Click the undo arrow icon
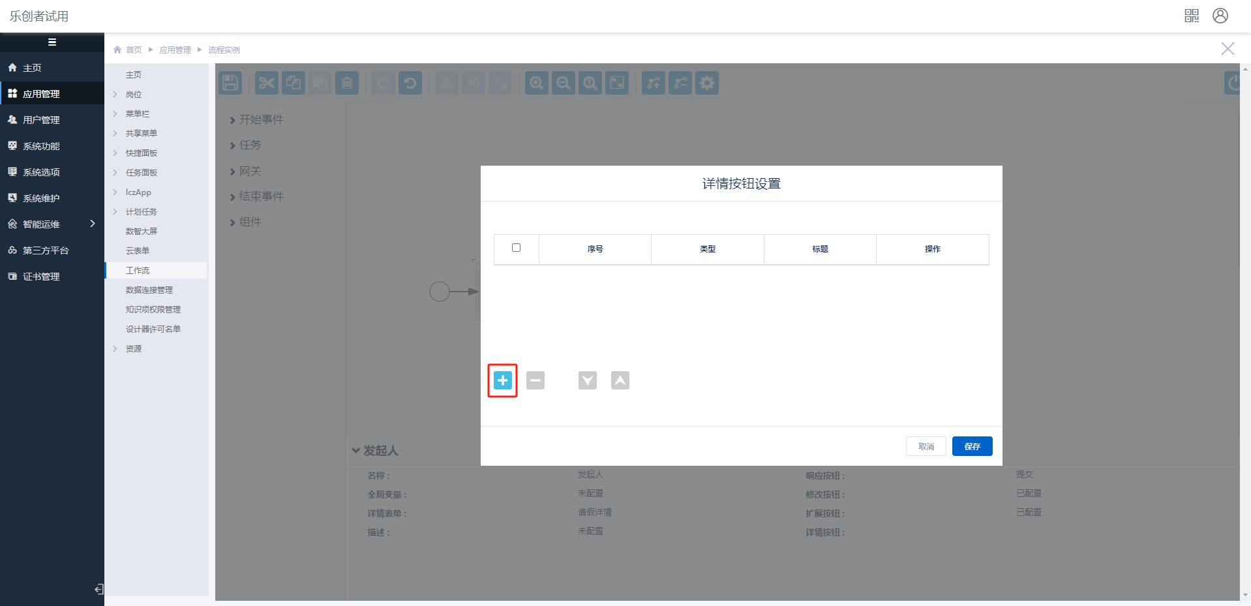Screen dimensions: 1251x606 pyautogui.click(x=410, y=83)
